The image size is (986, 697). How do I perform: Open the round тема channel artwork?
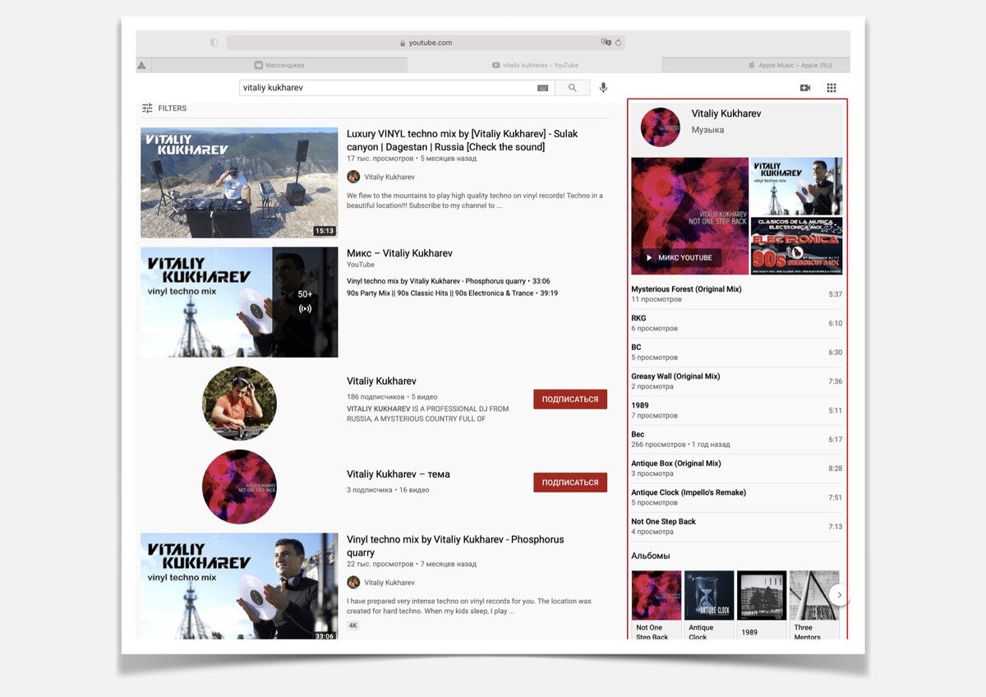(x=239, y=487)
